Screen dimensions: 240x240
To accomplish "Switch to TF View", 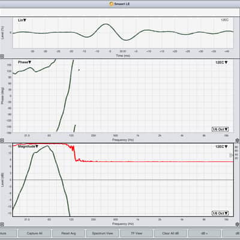I will pos(136,233).
